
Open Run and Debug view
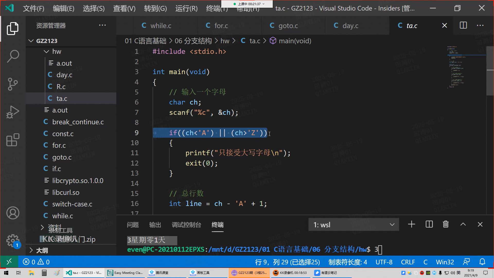(x=13, y=112)
